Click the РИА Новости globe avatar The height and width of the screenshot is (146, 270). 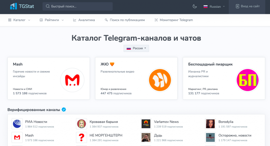[x=17, y=124]
